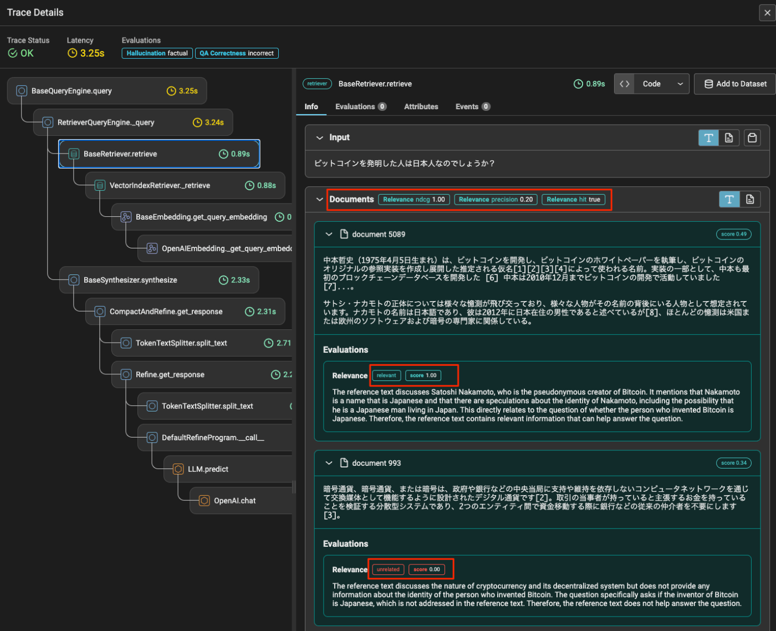Click the Relevance precision 0.20 badge

pos(496,200)
